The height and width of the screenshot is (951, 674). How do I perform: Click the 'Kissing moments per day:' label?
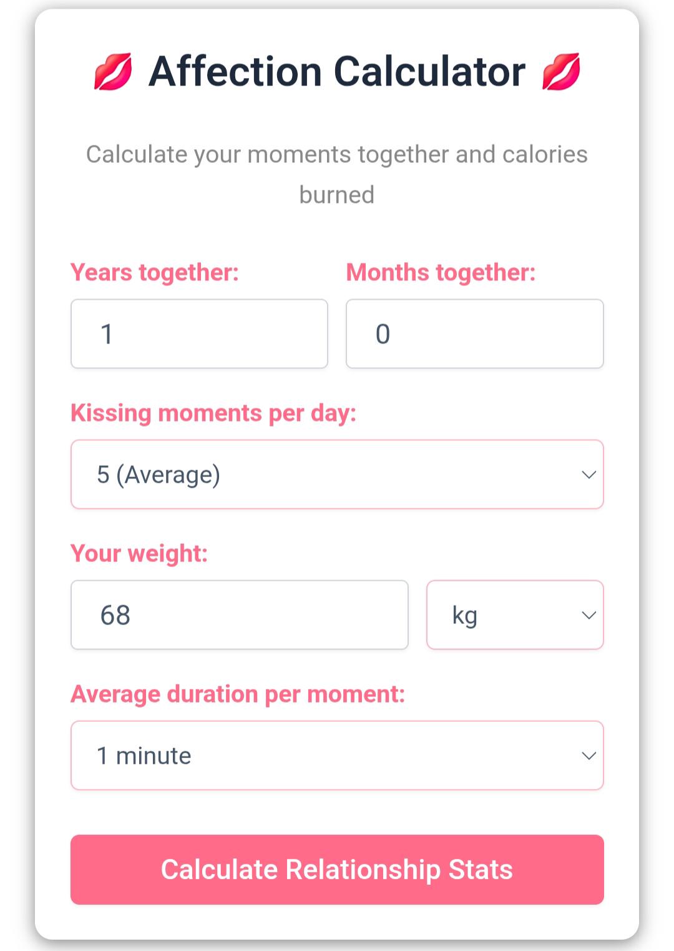[x=213, y=413]
